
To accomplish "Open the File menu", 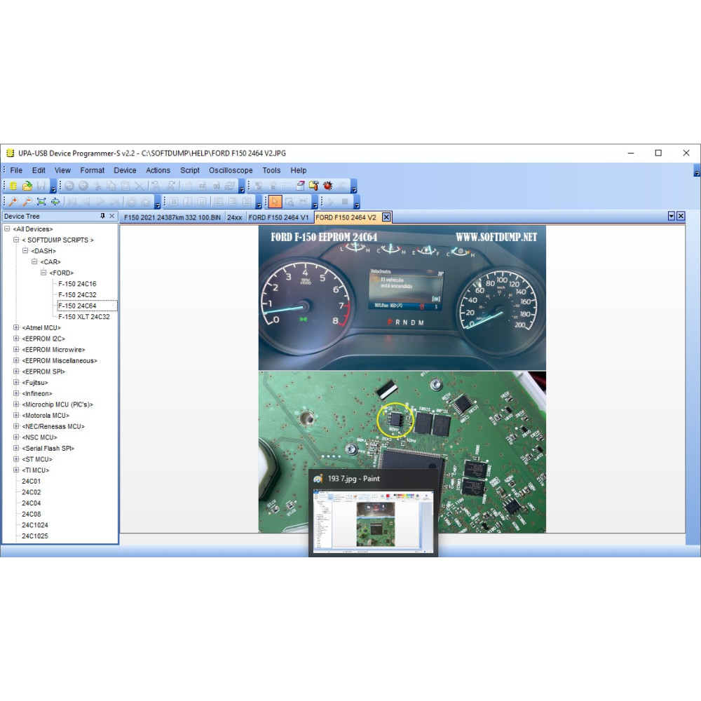I will coord(16,170).
